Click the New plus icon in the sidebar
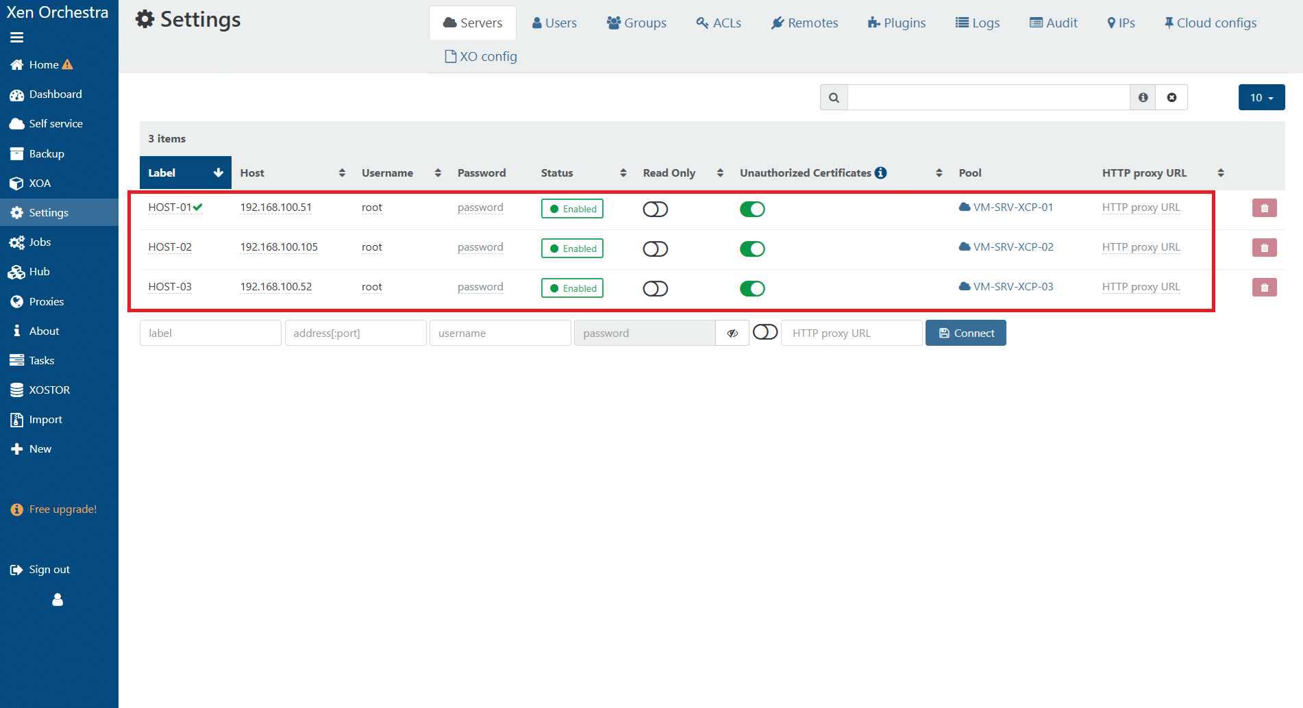1303x708 pixels. pos(17,449)
